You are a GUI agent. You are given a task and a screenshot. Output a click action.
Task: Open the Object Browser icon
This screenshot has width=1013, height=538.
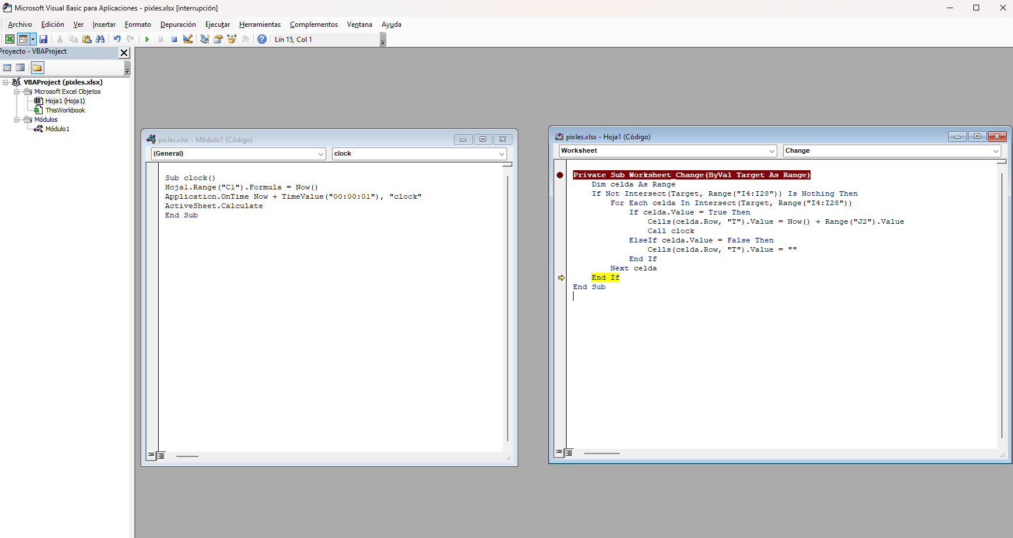pyautogui.click(x=232, y=39)
